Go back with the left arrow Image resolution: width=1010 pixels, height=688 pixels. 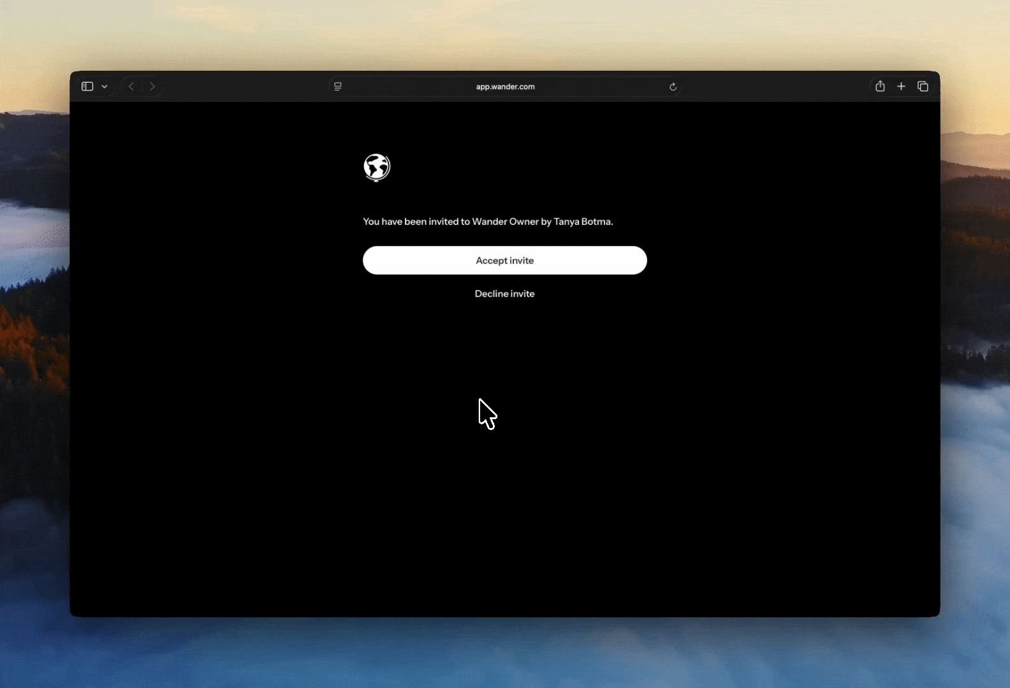[131, 87]
